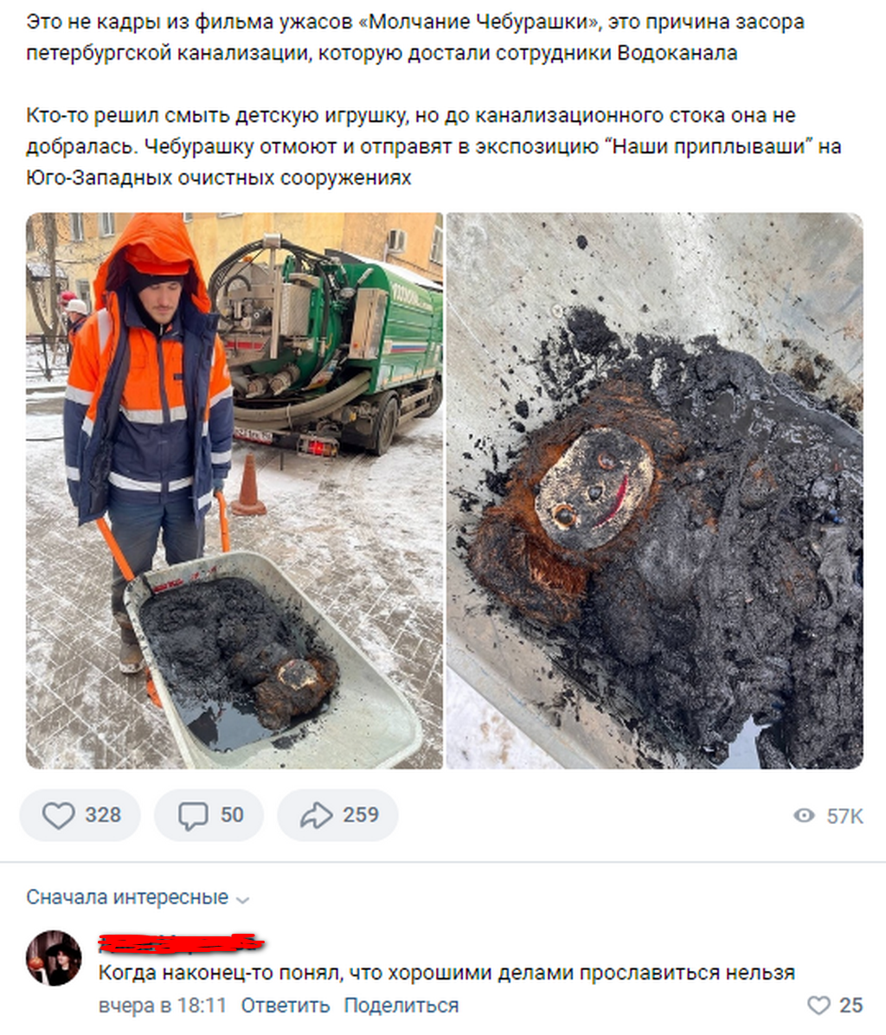This screenshot has width=886, height=1035.
Task: Click the eye icon showing view count
Action: point(804,816)
